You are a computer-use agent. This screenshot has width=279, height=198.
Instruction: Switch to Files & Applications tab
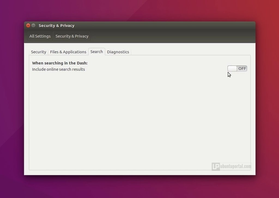point(68,52)
